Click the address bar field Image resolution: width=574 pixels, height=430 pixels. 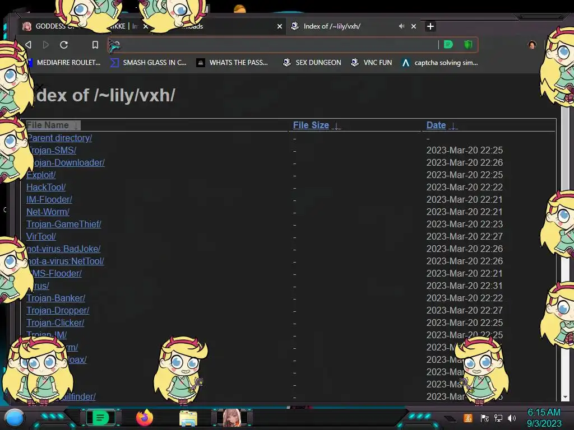(278, 45)
